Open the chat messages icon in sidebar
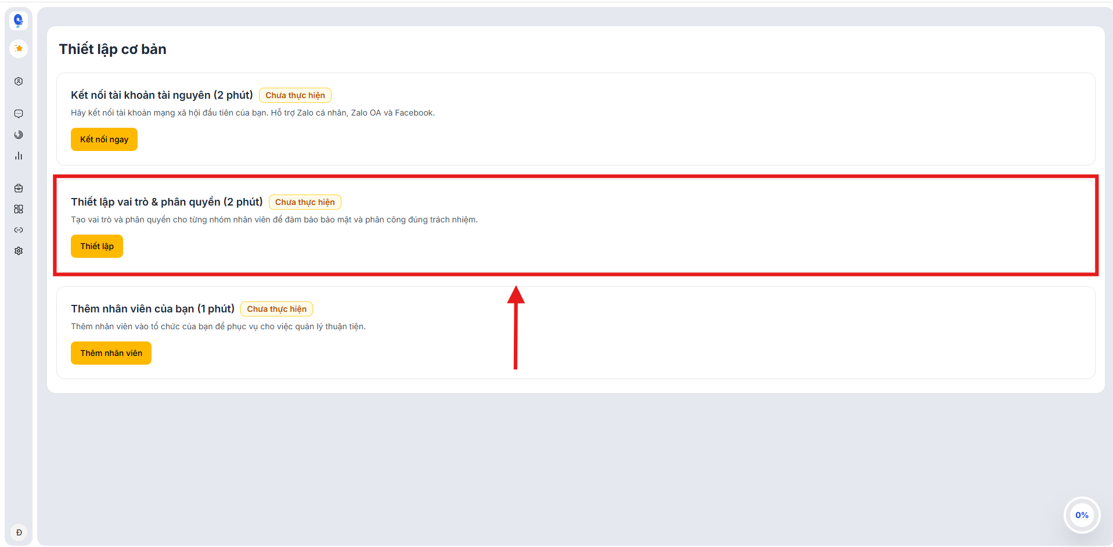 18,113
